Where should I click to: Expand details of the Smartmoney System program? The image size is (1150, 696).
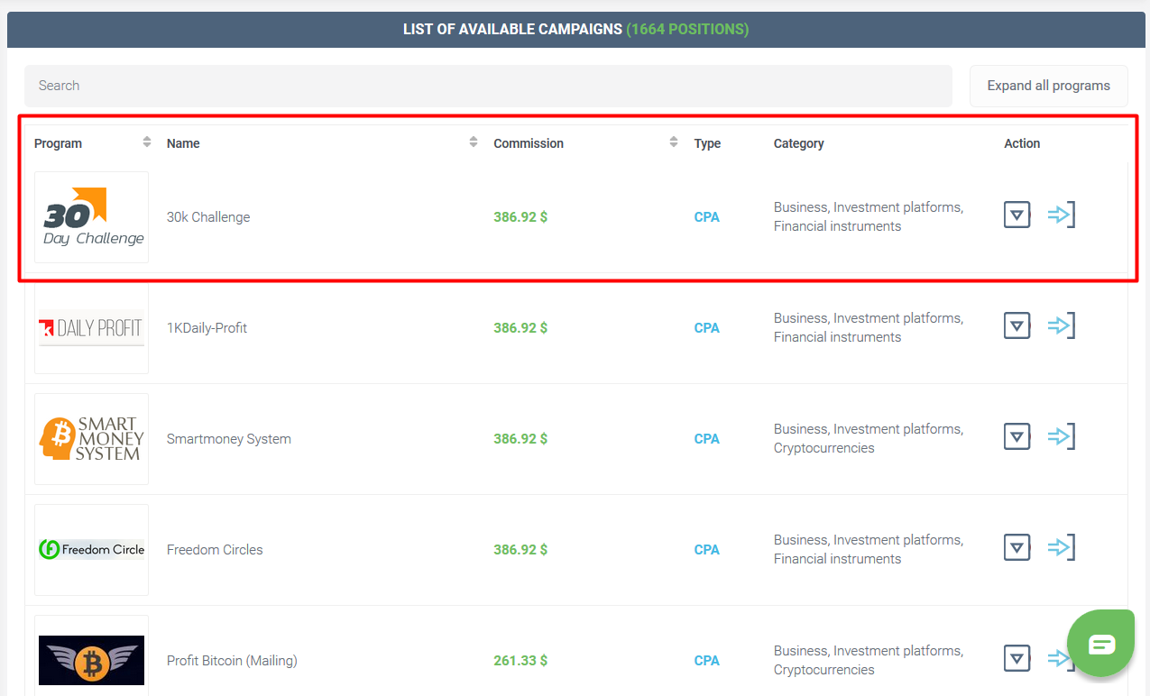tap(1017, 437)
